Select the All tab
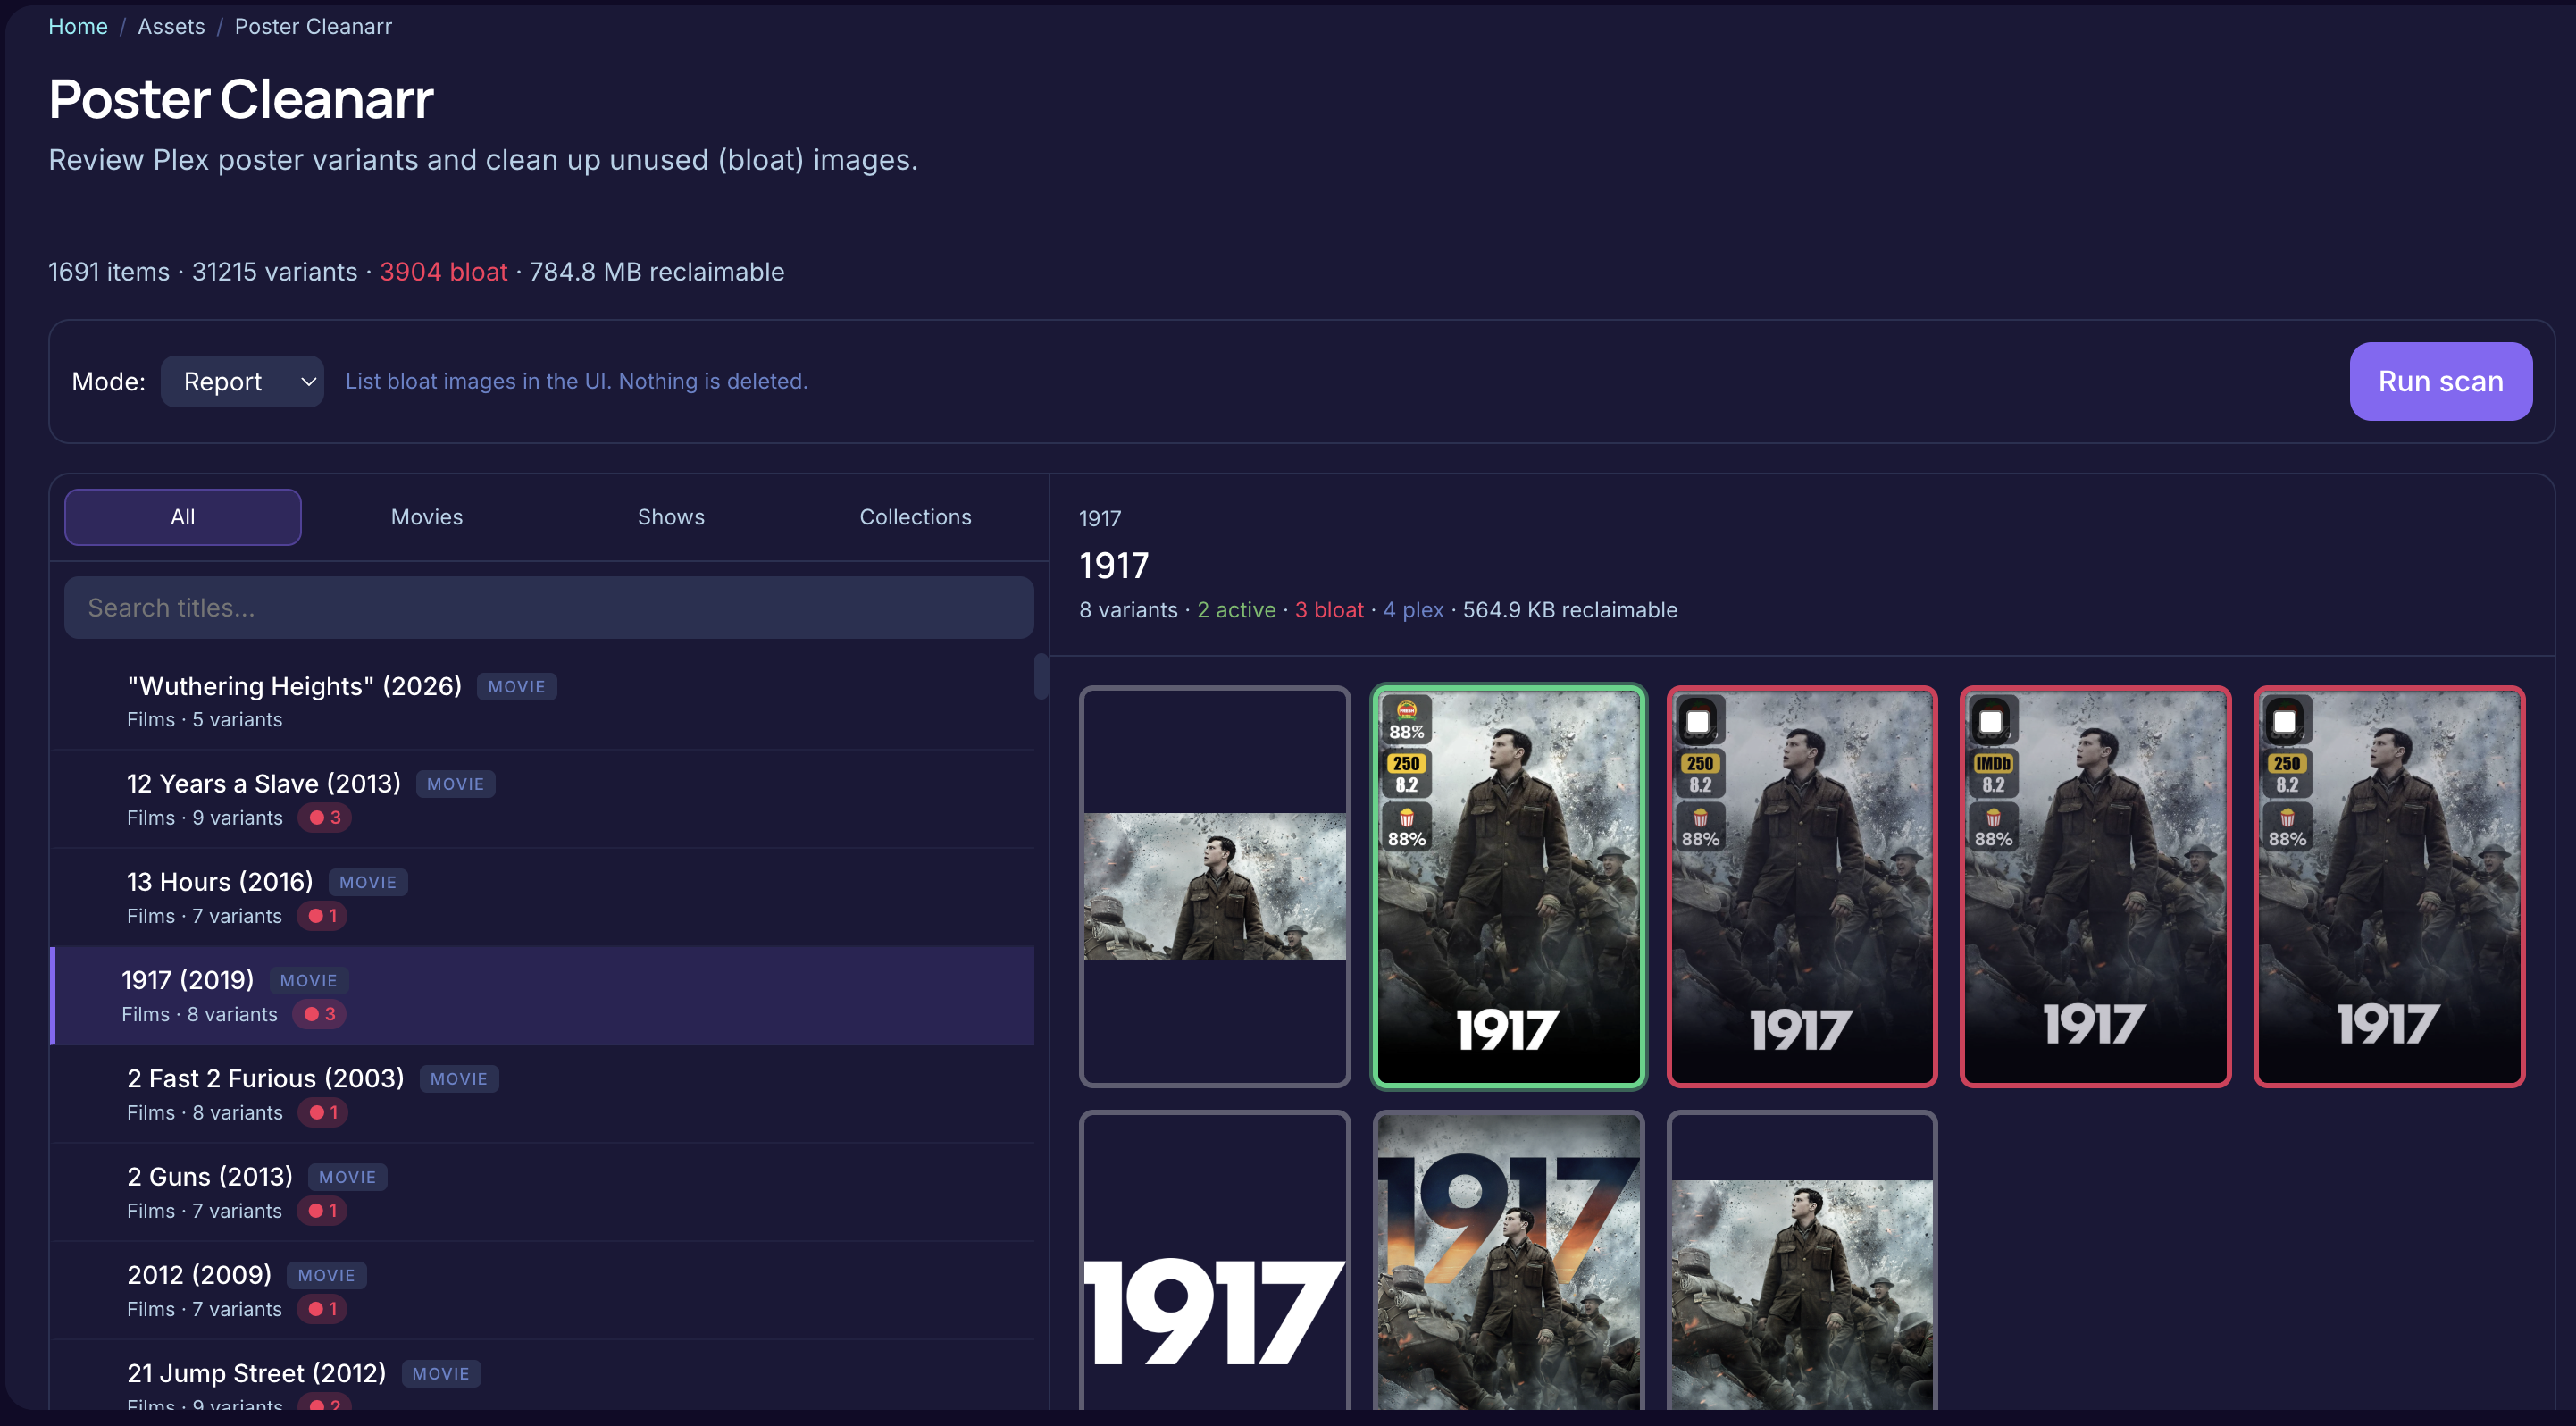This screenshot has width=2576, height=1426. click(183, 517)
